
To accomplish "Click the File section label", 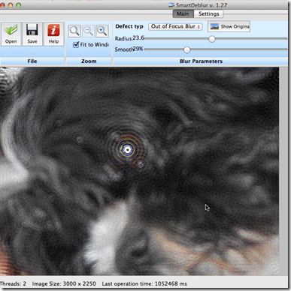I will click(32, 61).
